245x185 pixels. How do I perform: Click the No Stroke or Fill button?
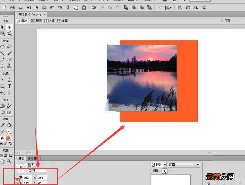[x=6, y=144]
